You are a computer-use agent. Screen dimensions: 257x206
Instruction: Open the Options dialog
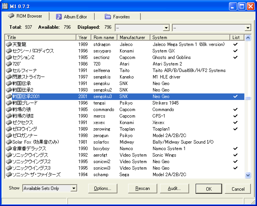tap(102, 188)
